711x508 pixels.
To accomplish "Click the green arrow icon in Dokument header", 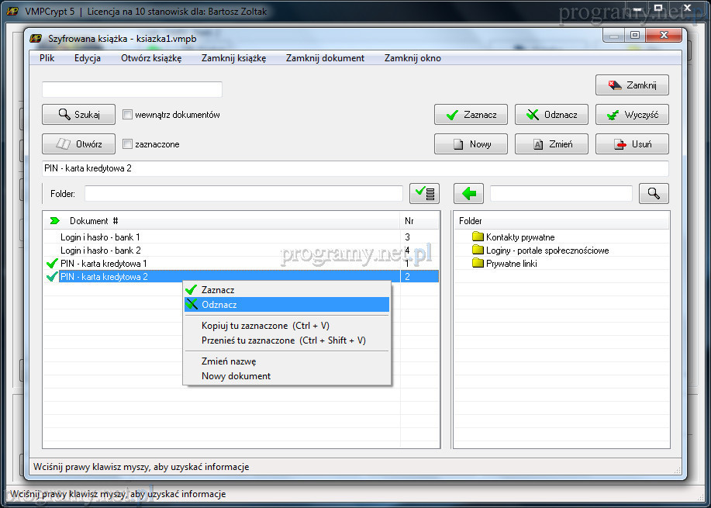I will click(54, 221).
